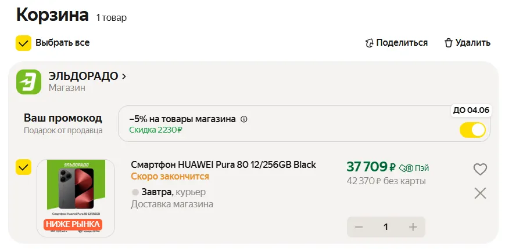
Task: Click the quantity field showing 1
Action: click(x=386, y=227)
